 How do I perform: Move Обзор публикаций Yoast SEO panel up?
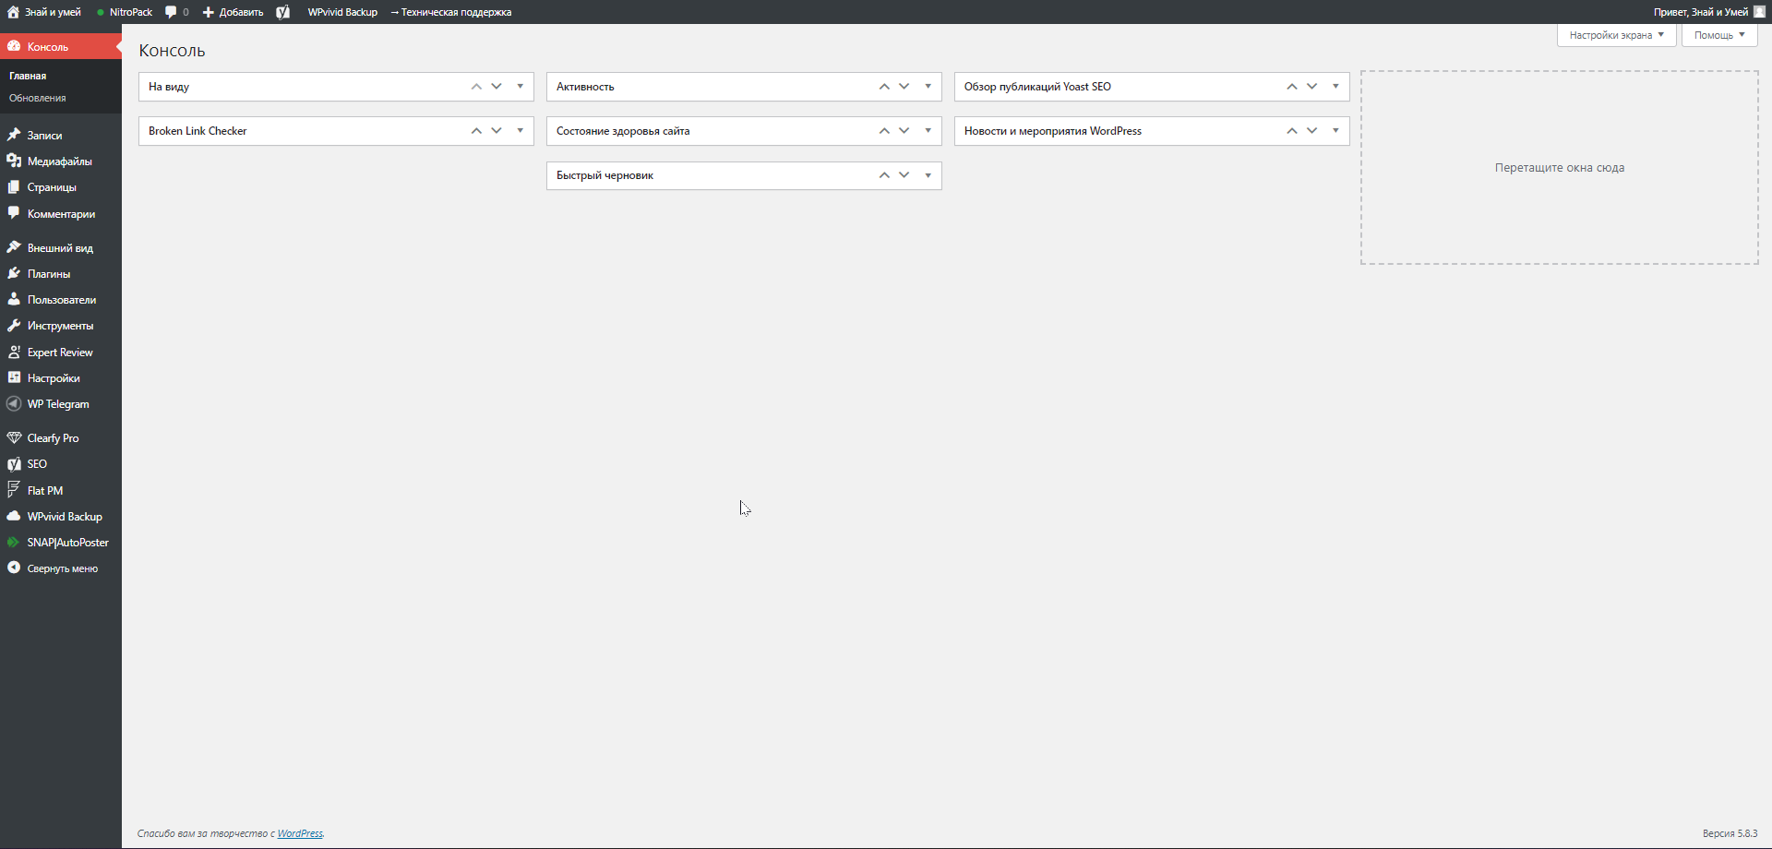(x=1292, y=87)
